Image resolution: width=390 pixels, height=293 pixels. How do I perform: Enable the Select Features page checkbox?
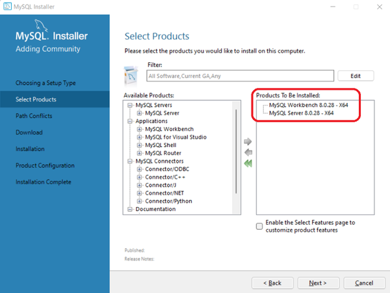[260, 226]
